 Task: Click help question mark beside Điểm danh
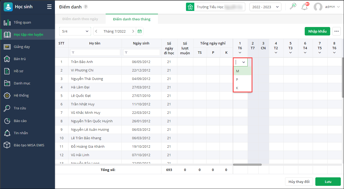pyautogui.click(x=85, y=7)
